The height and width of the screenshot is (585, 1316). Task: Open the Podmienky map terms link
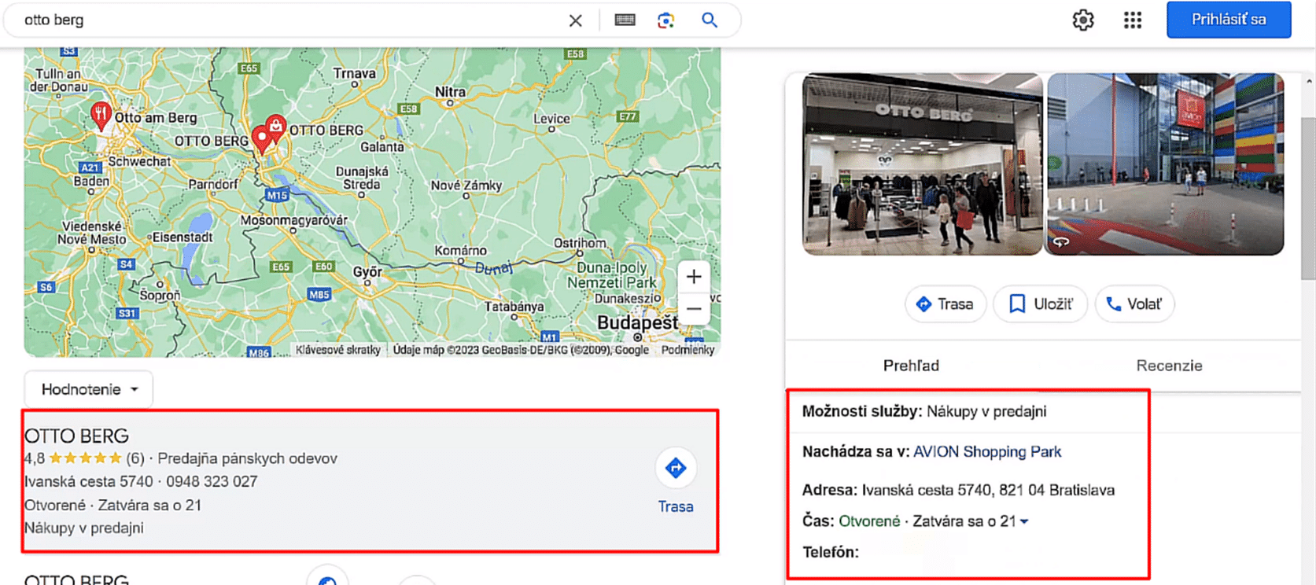[x=687, y=350]
